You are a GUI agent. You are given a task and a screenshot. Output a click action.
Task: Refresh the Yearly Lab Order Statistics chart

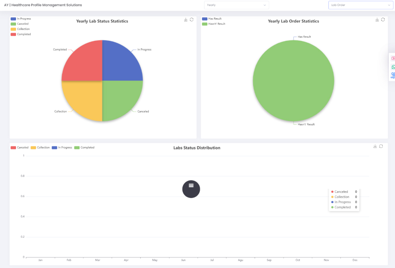pos(383,20)
